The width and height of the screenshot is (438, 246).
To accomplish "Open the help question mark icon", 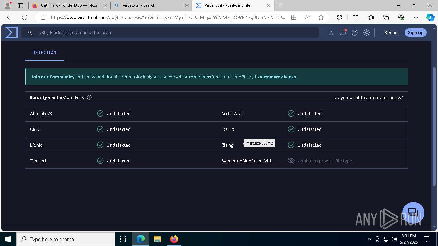I will click(x=355, y=32).
